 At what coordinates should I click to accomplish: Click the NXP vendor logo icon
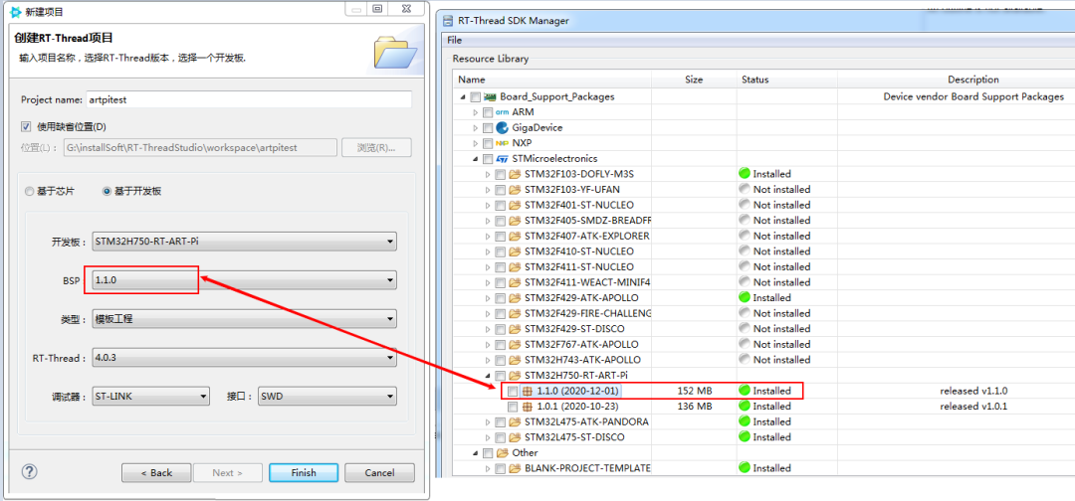click(x=503, y=144)
